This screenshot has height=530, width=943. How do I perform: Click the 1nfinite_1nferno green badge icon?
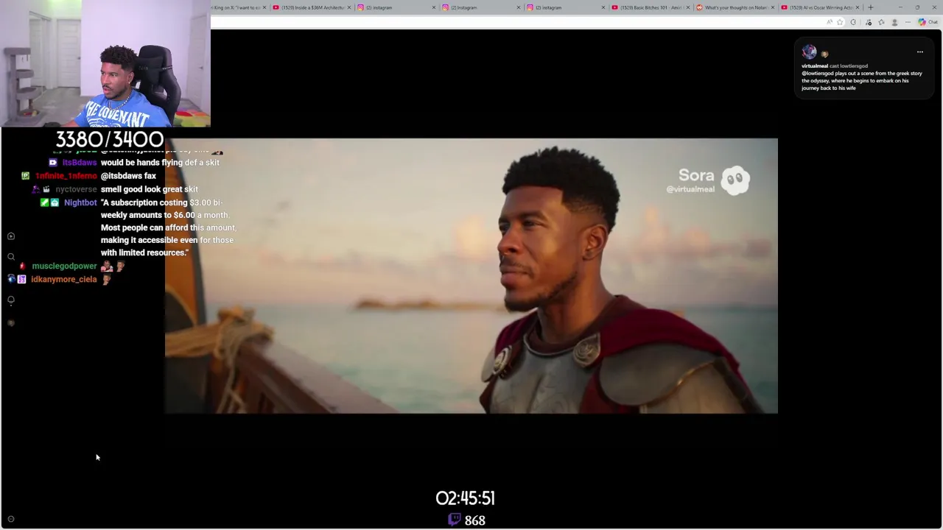(x=25, y=176)
